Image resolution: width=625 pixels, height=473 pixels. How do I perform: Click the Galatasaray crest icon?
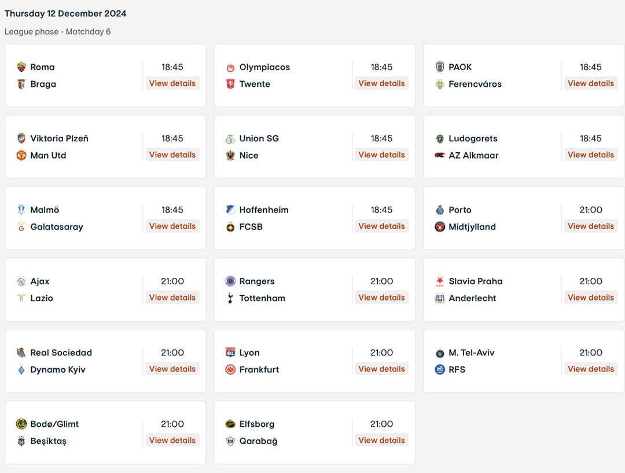pyautogui.click(x=21, y=226)
